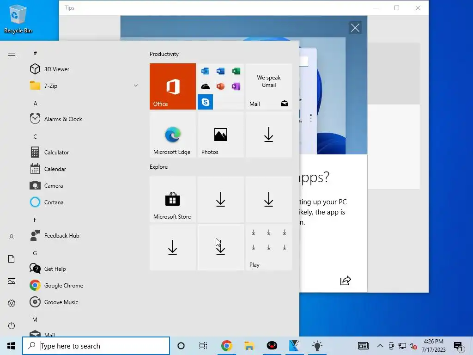Expand the 7-Zip folder chevron
The width and height of the screenshot is (473, 355).
coord(136,86)
